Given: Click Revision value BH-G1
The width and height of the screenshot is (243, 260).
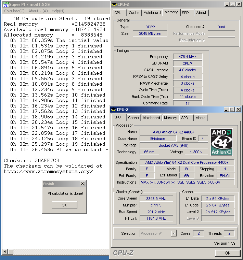Looking at the screenshot, I should pos(226,176).
